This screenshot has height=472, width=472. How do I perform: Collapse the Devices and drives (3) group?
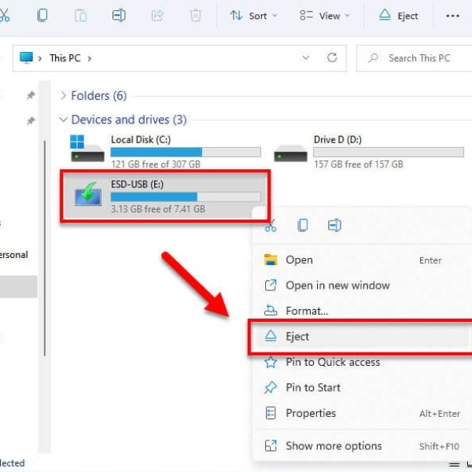(63, 120)
